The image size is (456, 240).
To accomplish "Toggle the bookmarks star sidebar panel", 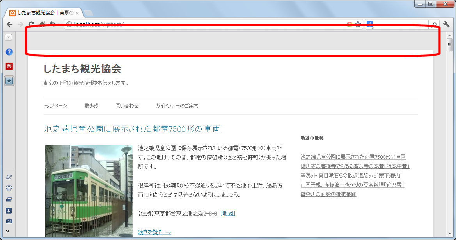I will 9,81.
